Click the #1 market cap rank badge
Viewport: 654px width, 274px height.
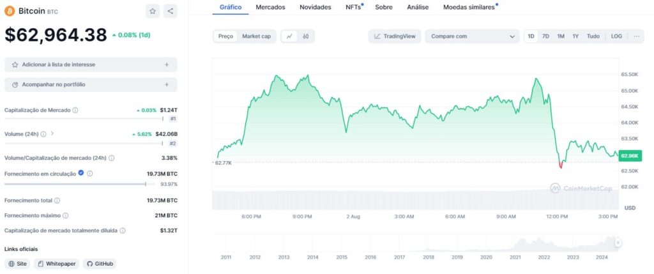click(x=172, y=119)
